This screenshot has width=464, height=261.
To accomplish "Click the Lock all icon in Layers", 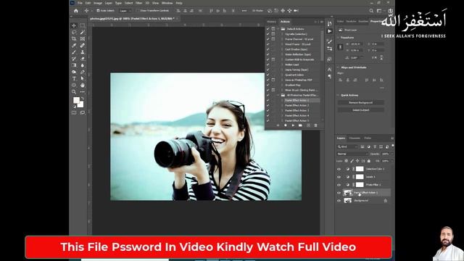I will coord(369,161).
